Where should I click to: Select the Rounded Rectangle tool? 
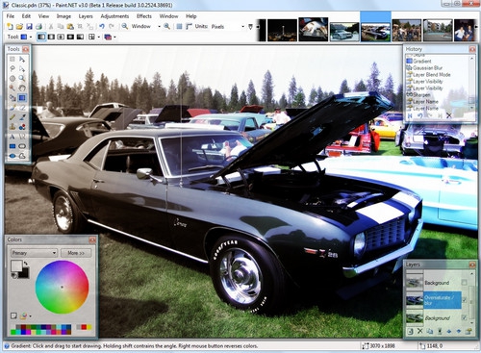click(22, 146)
